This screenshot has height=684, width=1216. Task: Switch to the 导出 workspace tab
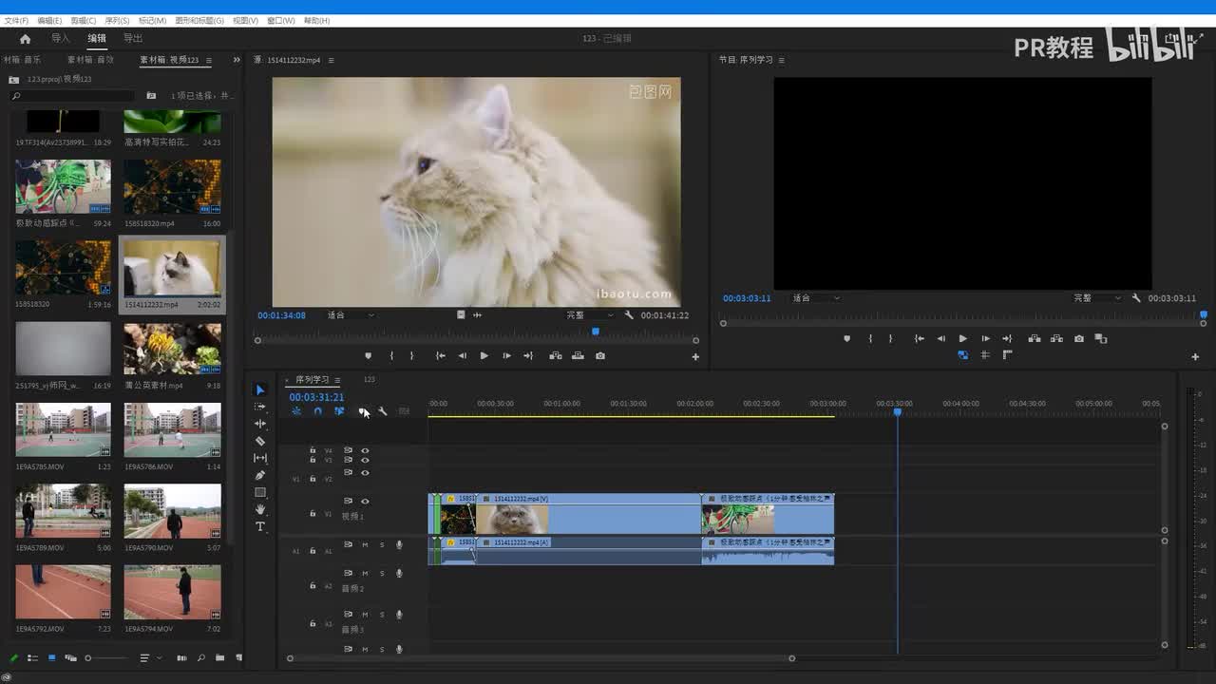pyautogui.click(x=133, y=39)
